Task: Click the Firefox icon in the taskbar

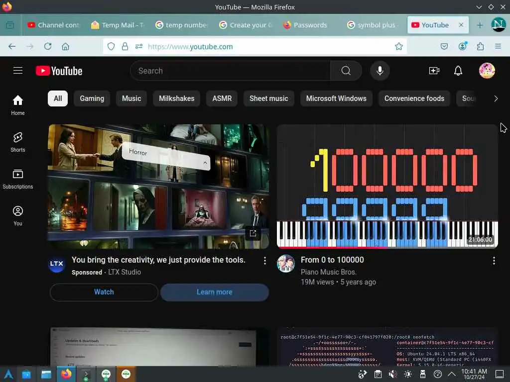Action: (66, 374)
